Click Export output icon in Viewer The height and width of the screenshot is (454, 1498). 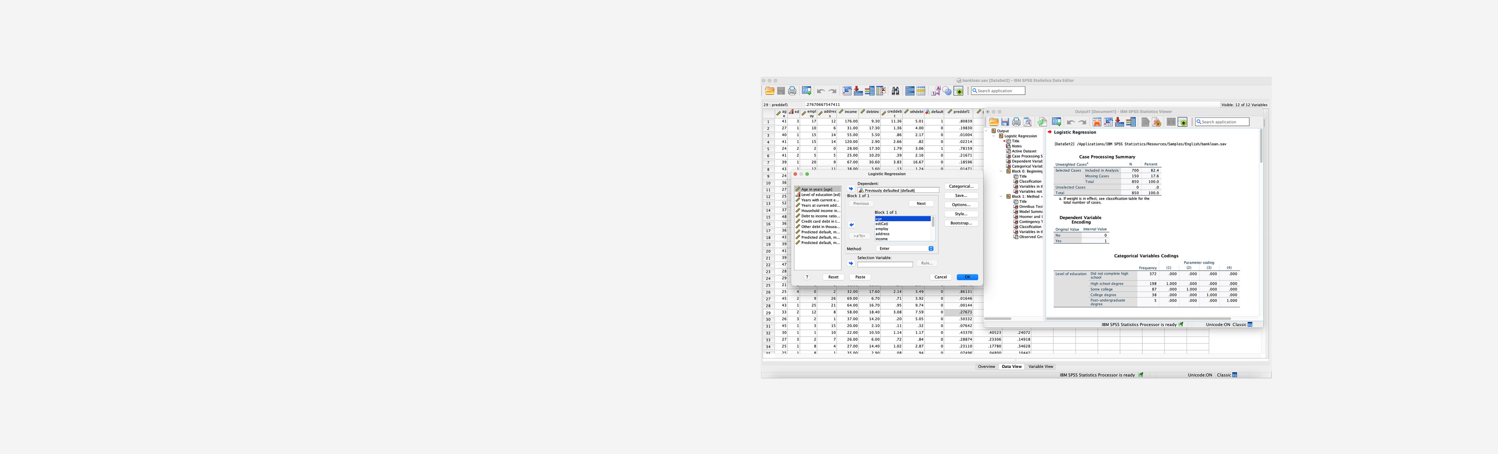coord(1043,122)
